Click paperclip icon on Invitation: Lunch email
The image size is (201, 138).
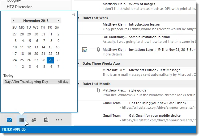pos(98,50)
